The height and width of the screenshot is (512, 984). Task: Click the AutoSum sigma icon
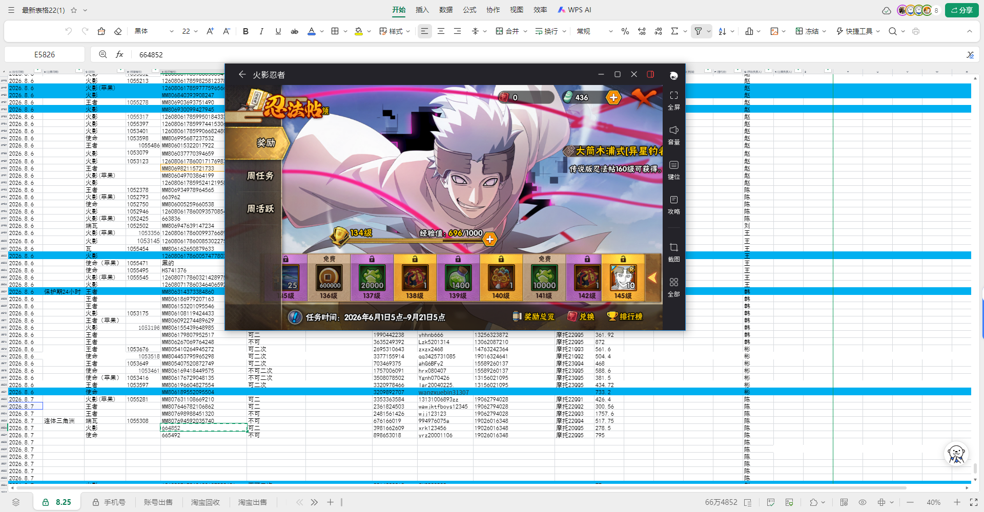click(x=674, y=31)
